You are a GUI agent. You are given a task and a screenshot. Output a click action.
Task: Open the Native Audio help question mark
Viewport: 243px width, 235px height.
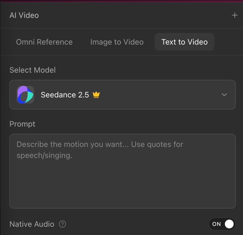(63, 224)
